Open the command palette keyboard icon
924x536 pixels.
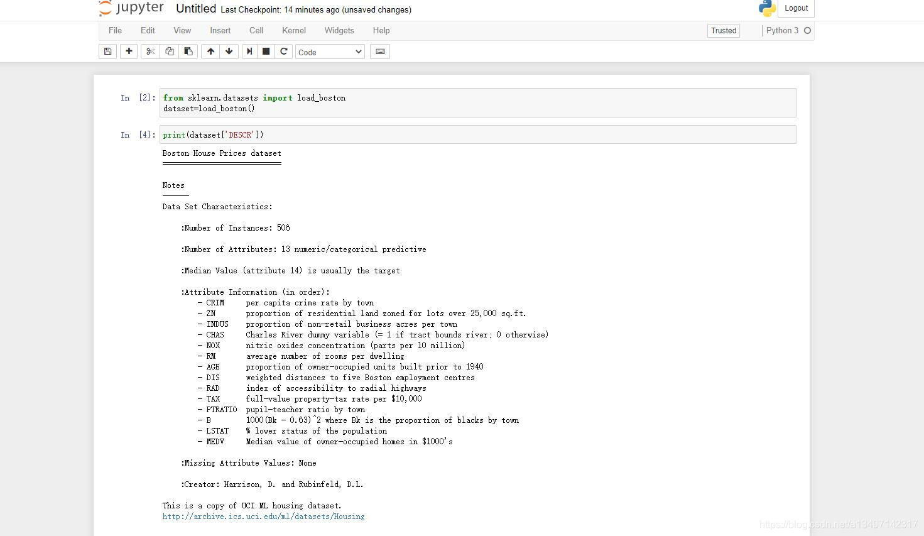tap(380, 52)
